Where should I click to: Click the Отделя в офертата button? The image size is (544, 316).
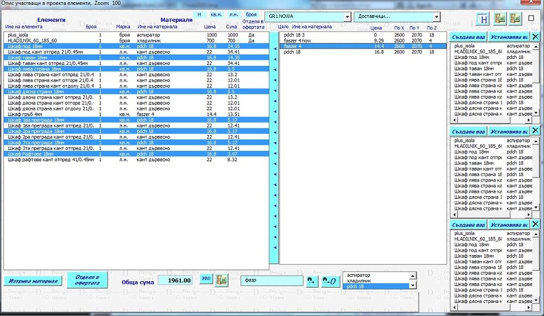87,280
